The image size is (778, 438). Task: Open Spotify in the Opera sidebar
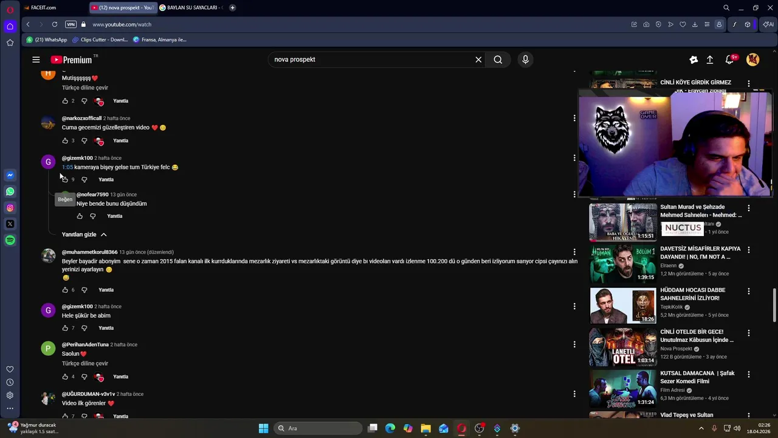tap(10, 240)
